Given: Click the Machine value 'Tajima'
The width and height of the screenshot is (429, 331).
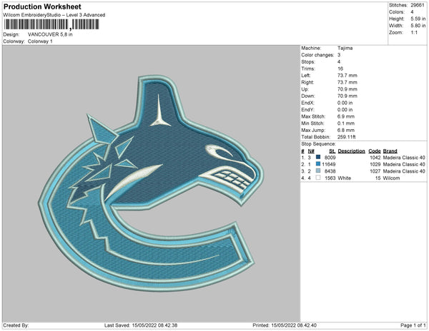Looking at the screenshot, I should click(x=345, y=48).
